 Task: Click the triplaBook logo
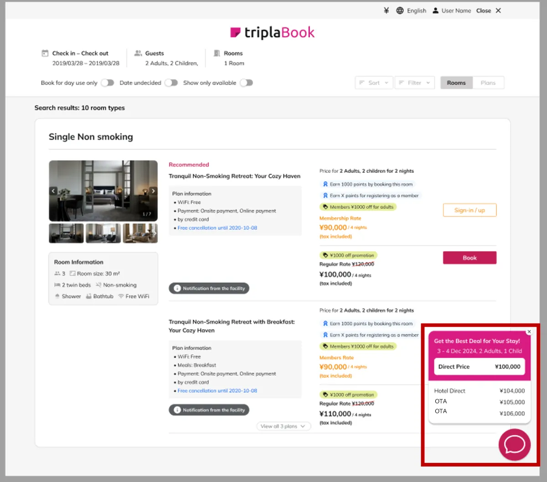click(x=273, y=32)
